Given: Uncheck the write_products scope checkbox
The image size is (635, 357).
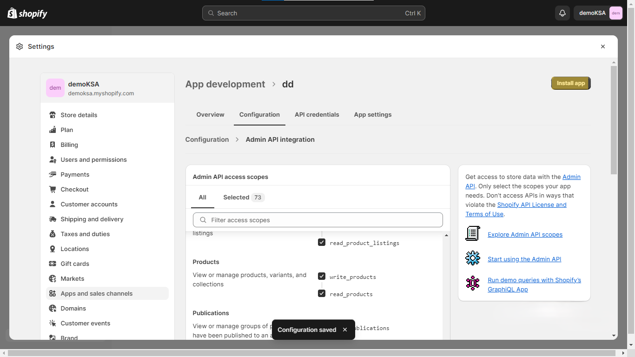Looking at the screenshot, I should point(322,277).
